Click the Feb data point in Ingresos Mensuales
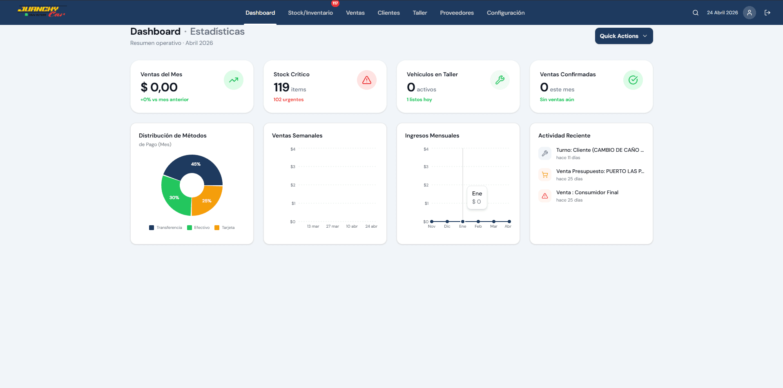Viewport: 783px width, 388px height. [478, 222]
